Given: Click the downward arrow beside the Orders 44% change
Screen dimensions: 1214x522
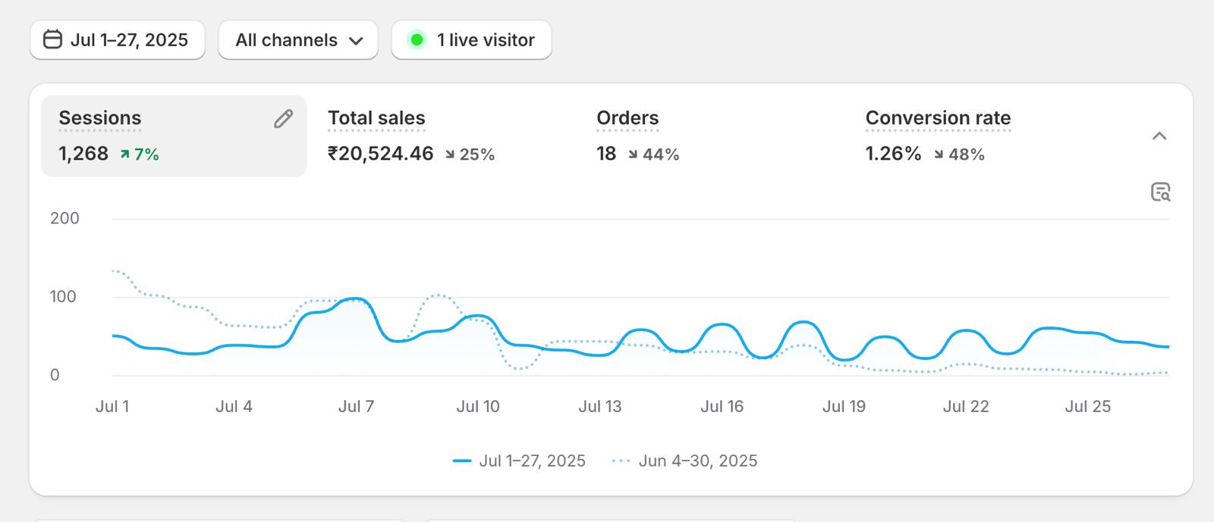Looking at the screenshot, I should [x=633, y=155].
